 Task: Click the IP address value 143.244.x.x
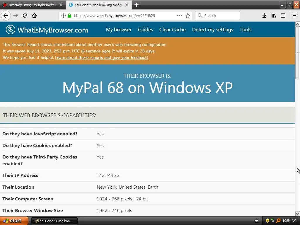click(108, 175)
